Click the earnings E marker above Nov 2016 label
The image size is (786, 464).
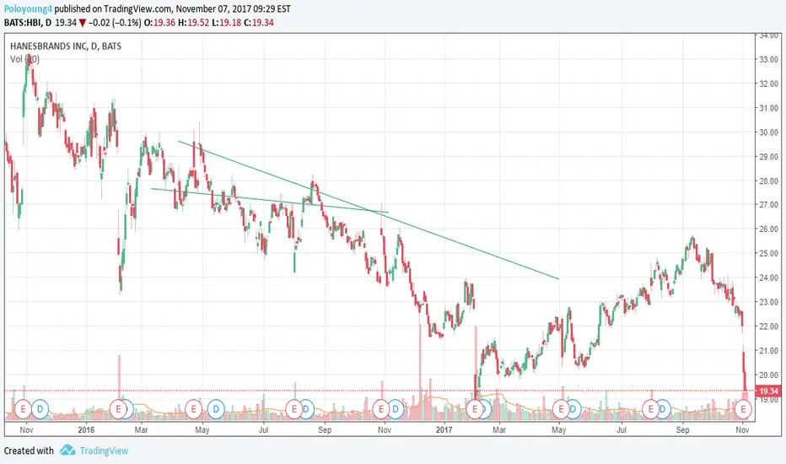point(381,409)
